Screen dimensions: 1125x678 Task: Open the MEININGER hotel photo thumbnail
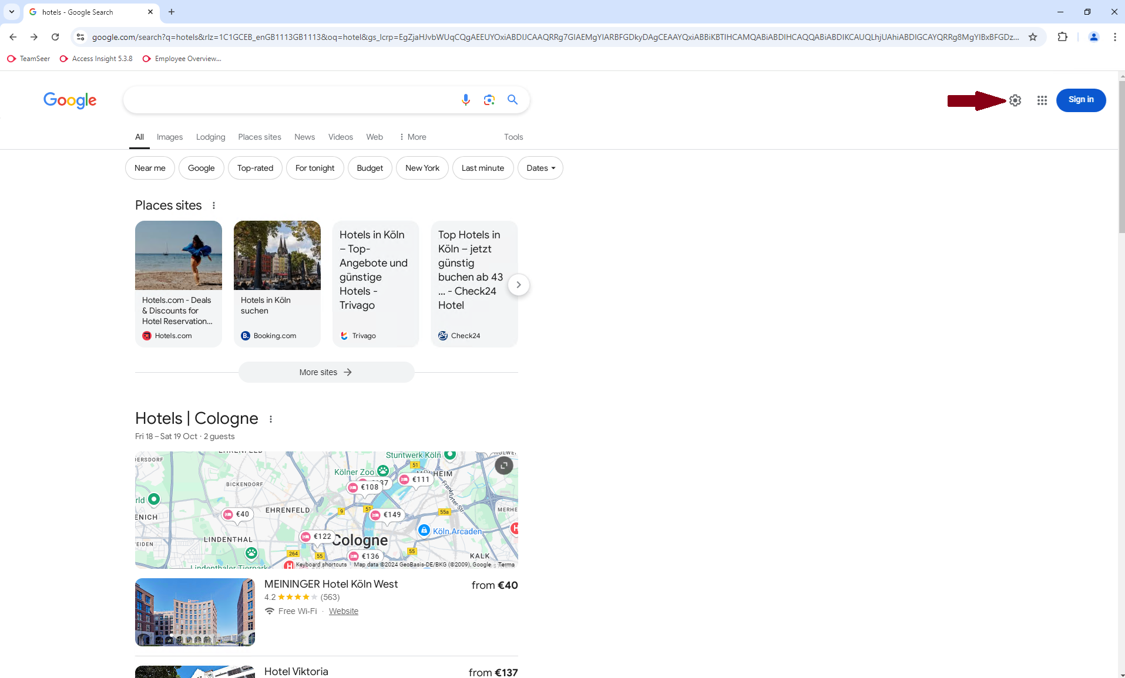tap(195, 612)
